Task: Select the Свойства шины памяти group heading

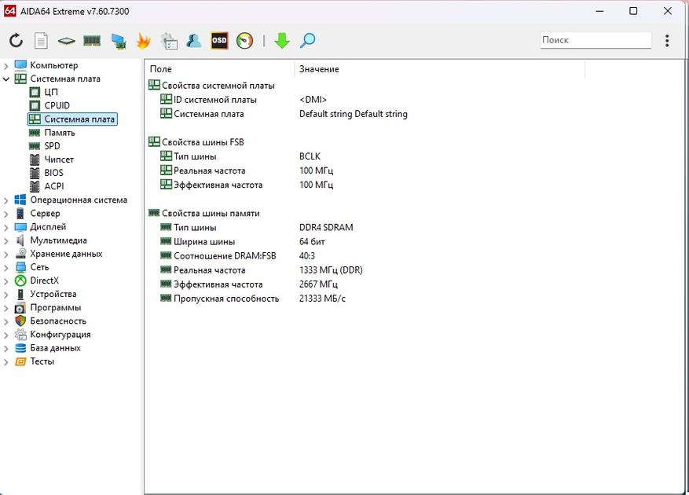Action: [211, 213]
